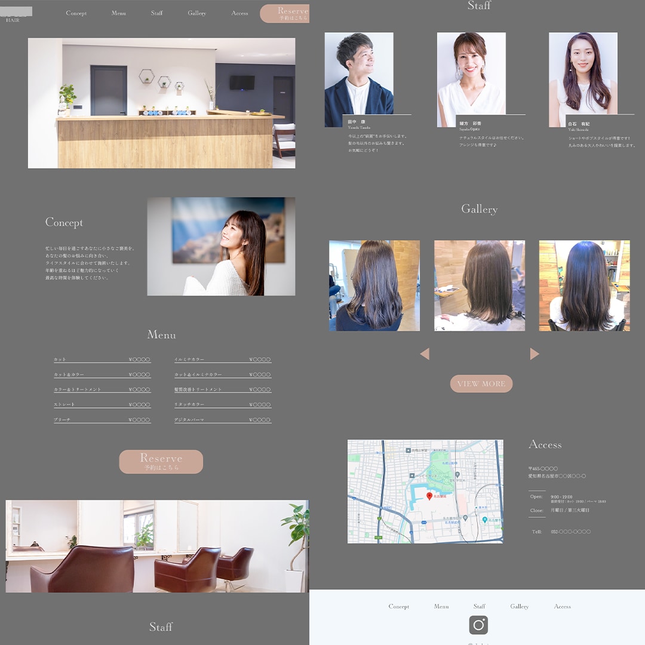This screenshot has width=645, height=645.
Task: Click the Sayaka Ogata name caption
Action: [469, 129]
